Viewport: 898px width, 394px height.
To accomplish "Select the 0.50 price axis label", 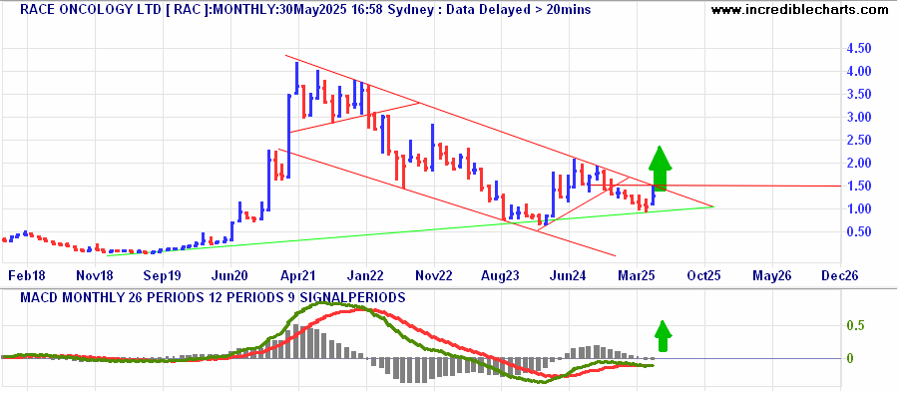I will (x=858, y=232).
